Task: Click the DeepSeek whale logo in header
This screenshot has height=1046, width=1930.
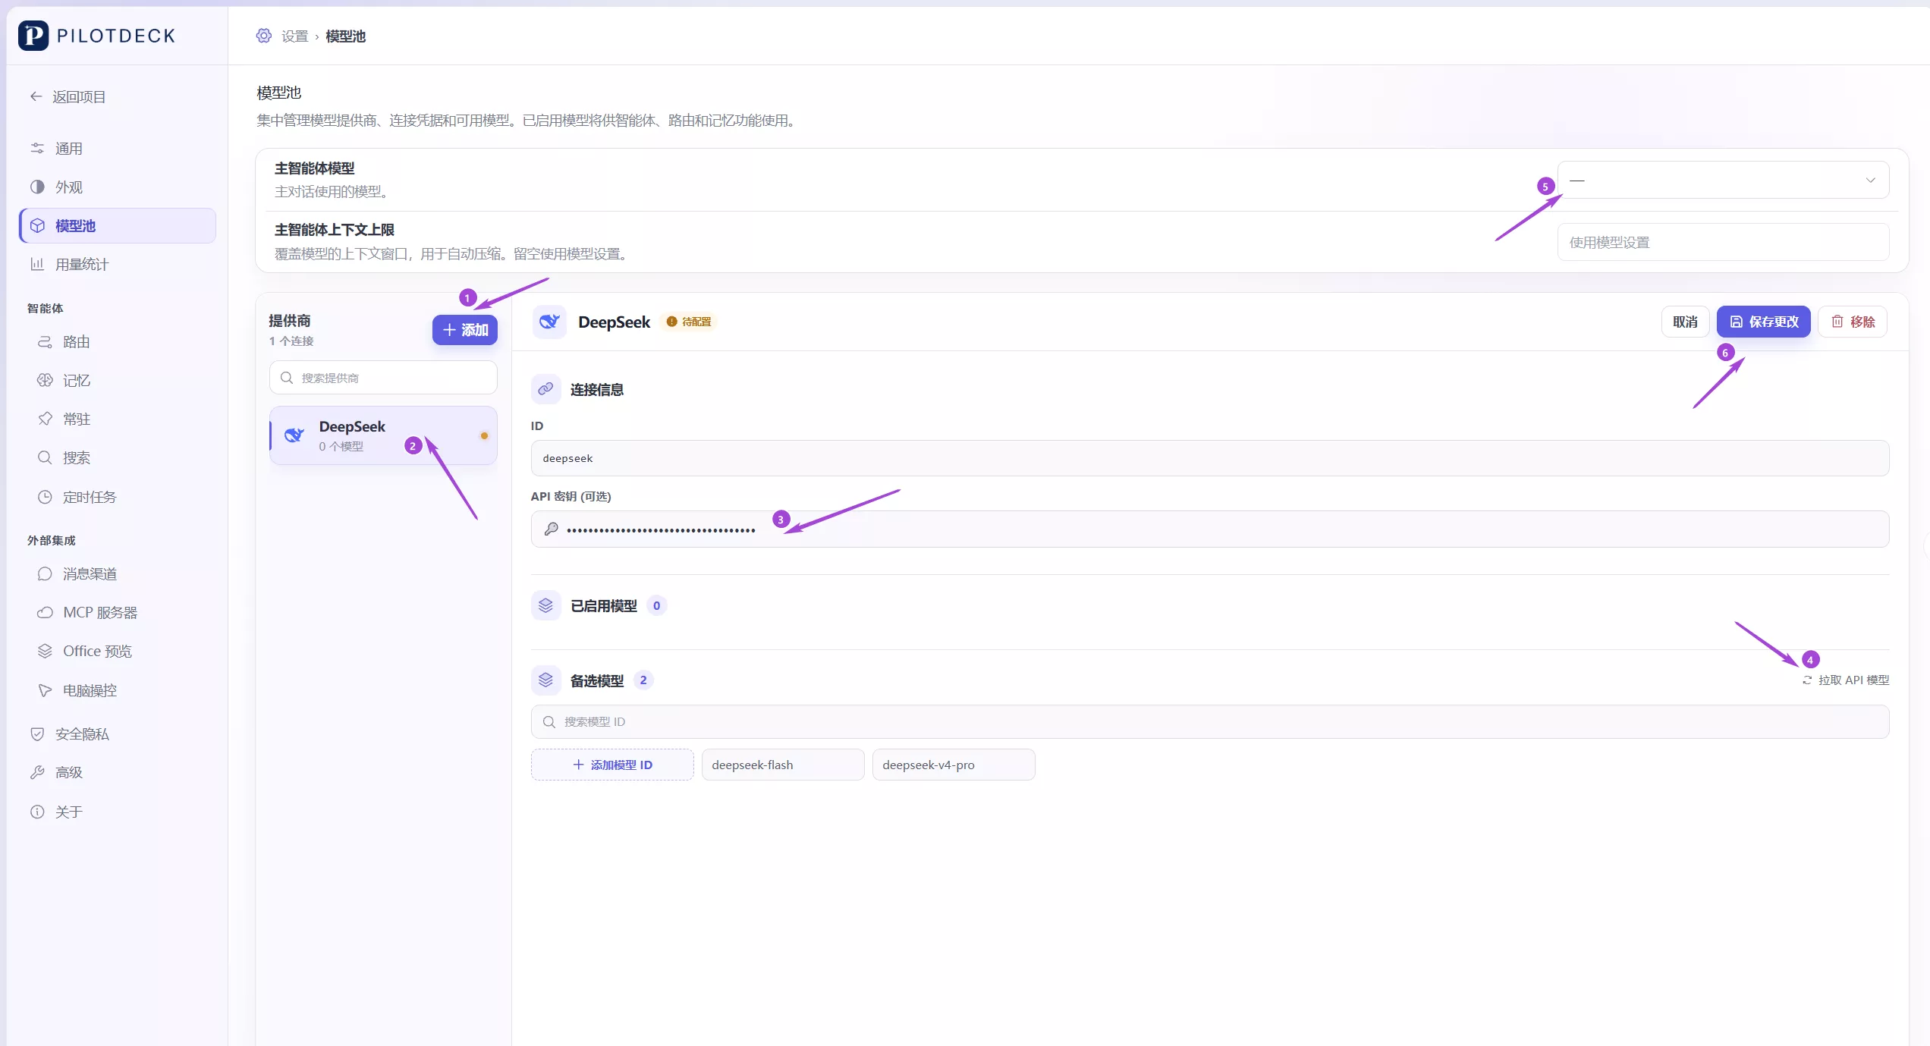Action: click(x=549, y=322)
